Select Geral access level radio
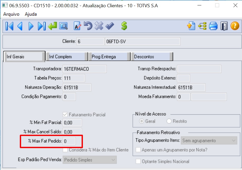Viewport: 242px width, 170px height. pyautogui.click(x=142, y=121)
